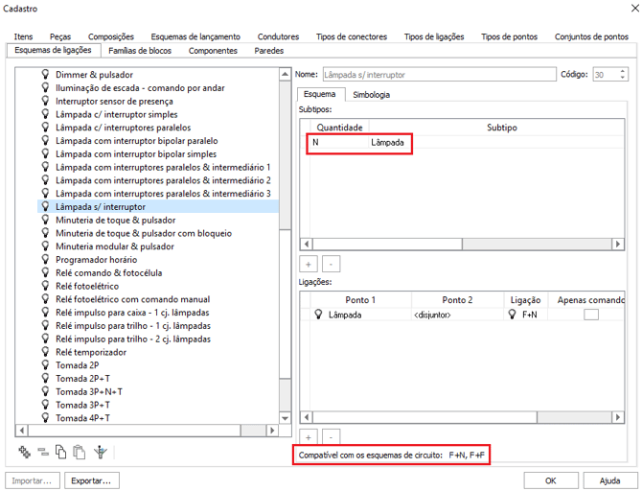The width and height of the screenshot is (642, 491).
Task: Click the copy icon in bottom toolbar
Action: coord(60,452)
